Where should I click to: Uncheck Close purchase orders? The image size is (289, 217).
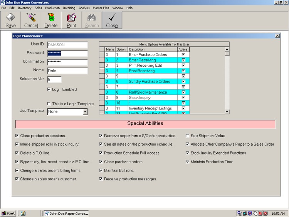click(101, 161)
